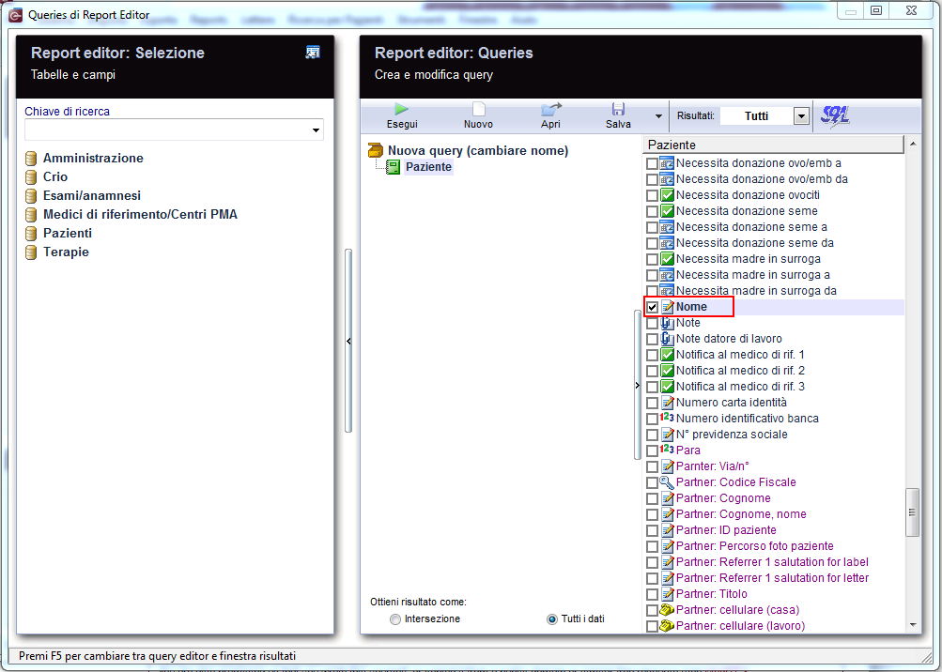Viewport: 942px width, 672px height.
Task: Click the number icon beside Numero identificativo banca
Action: coord(667,418)
